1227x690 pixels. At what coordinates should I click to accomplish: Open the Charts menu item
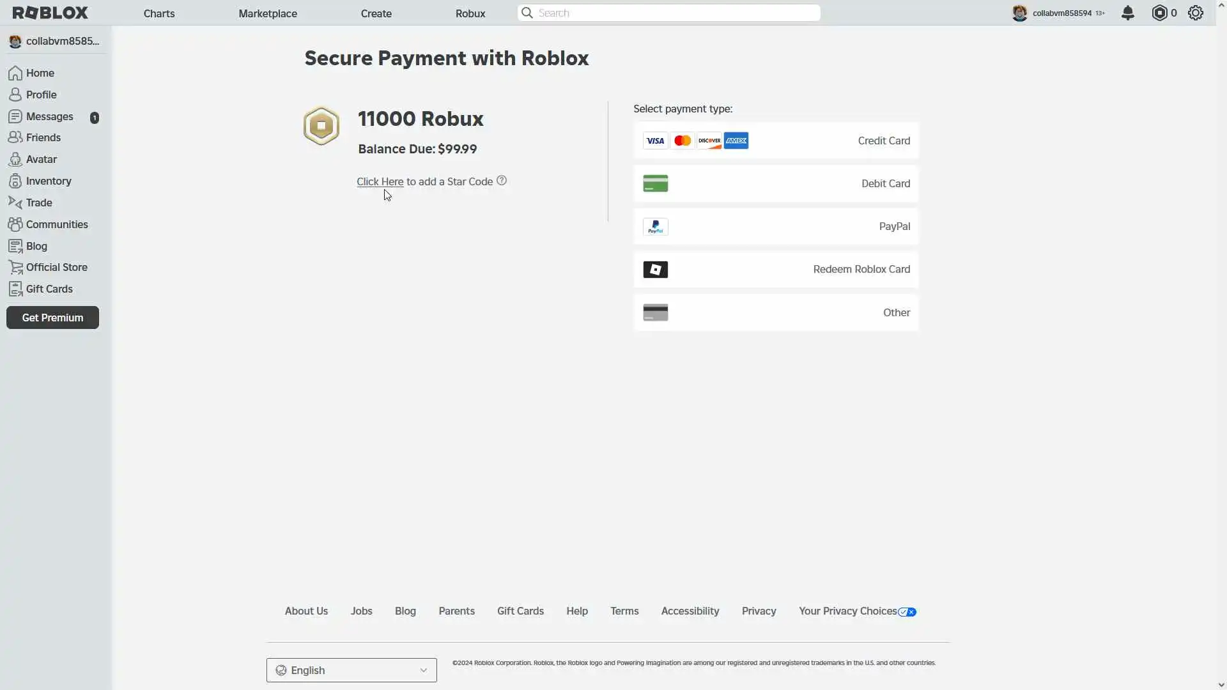tap(159, 13)
